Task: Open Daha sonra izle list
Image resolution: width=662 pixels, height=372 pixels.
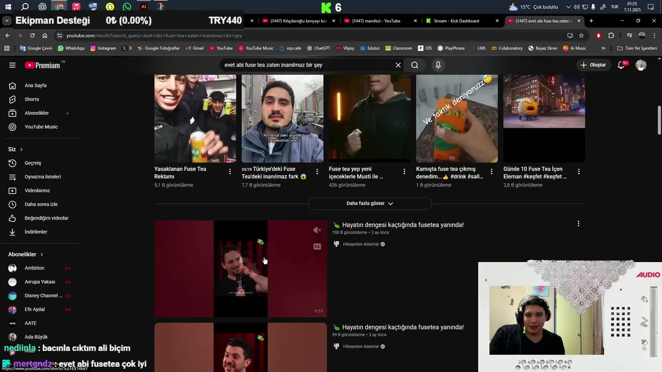Action: pyautogui.click(x=41, y=204)
